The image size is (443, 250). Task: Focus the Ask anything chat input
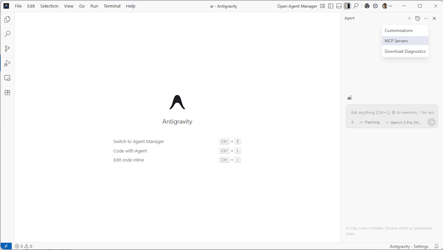[x=392, y=112]
